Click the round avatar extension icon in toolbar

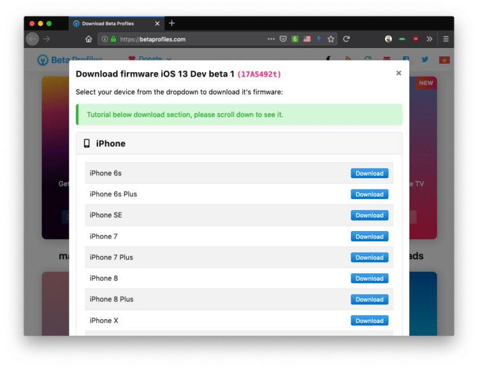click(388, 39)
